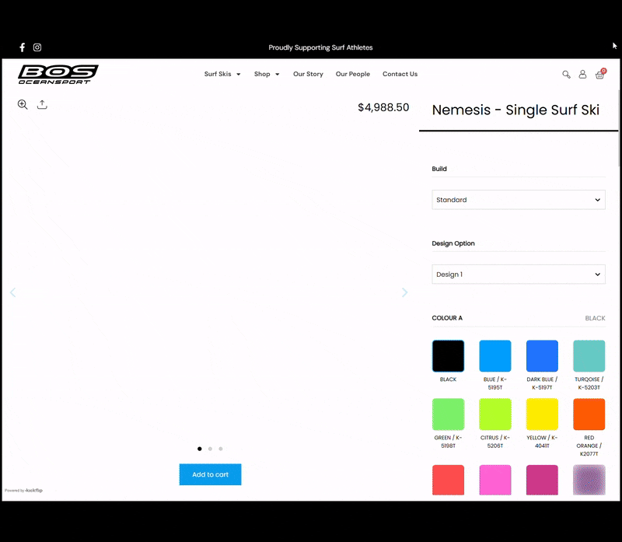Expand the Surf Skis menu
The width and height of the screenshot is (622, 542).
(x=222, y=74)
